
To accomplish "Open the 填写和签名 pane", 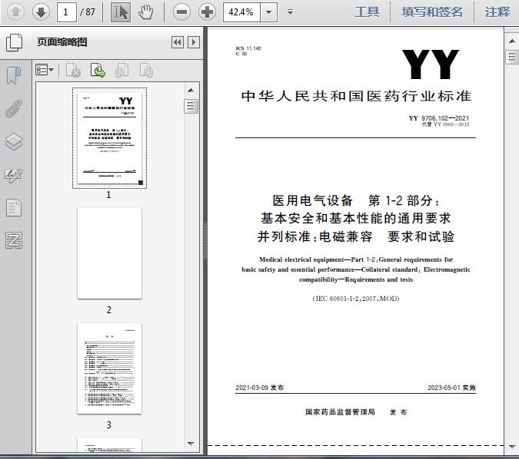I will pos(433,12).
